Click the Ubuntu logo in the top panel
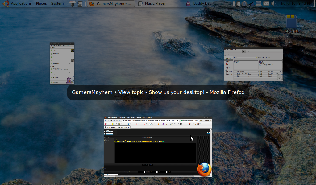The height and width of the screenshot is (185, 316). (x=6, y=3)
